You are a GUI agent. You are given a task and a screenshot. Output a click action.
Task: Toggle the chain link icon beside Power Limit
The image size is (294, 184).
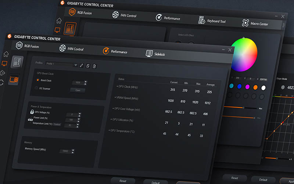(x=31, y=120)
